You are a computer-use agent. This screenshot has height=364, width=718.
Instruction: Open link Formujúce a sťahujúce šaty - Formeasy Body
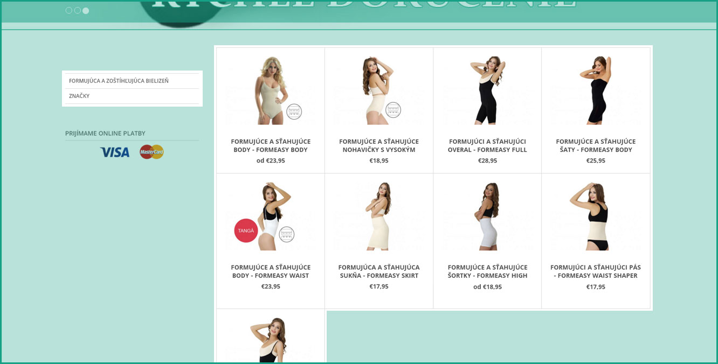pyautogui.click(x=596, y=145)
